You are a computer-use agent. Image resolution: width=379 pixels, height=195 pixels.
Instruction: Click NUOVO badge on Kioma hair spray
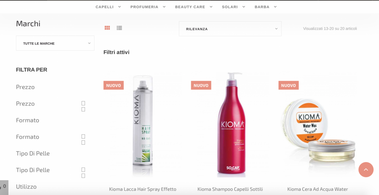114,85
